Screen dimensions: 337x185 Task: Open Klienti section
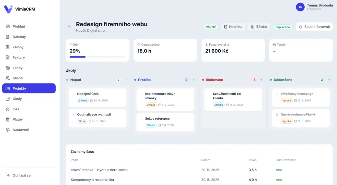point(29,78)
